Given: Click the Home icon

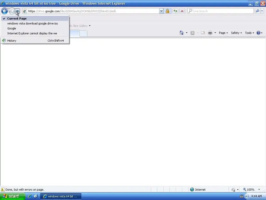Looking at the screenshot, I should pos(182,33).
